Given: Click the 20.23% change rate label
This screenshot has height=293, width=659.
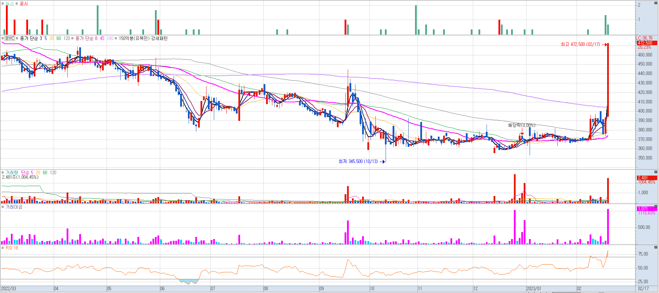Looking at the screenshot, I should [x=644, y=47].
